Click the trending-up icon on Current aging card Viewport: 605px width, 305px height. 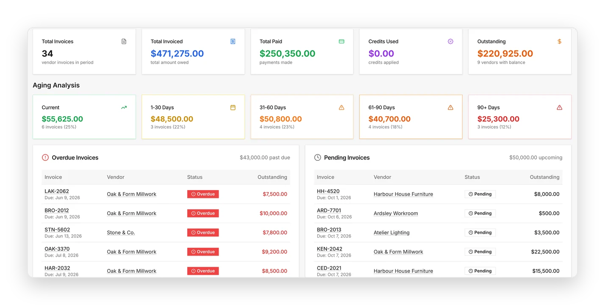(x=124, y=108)
